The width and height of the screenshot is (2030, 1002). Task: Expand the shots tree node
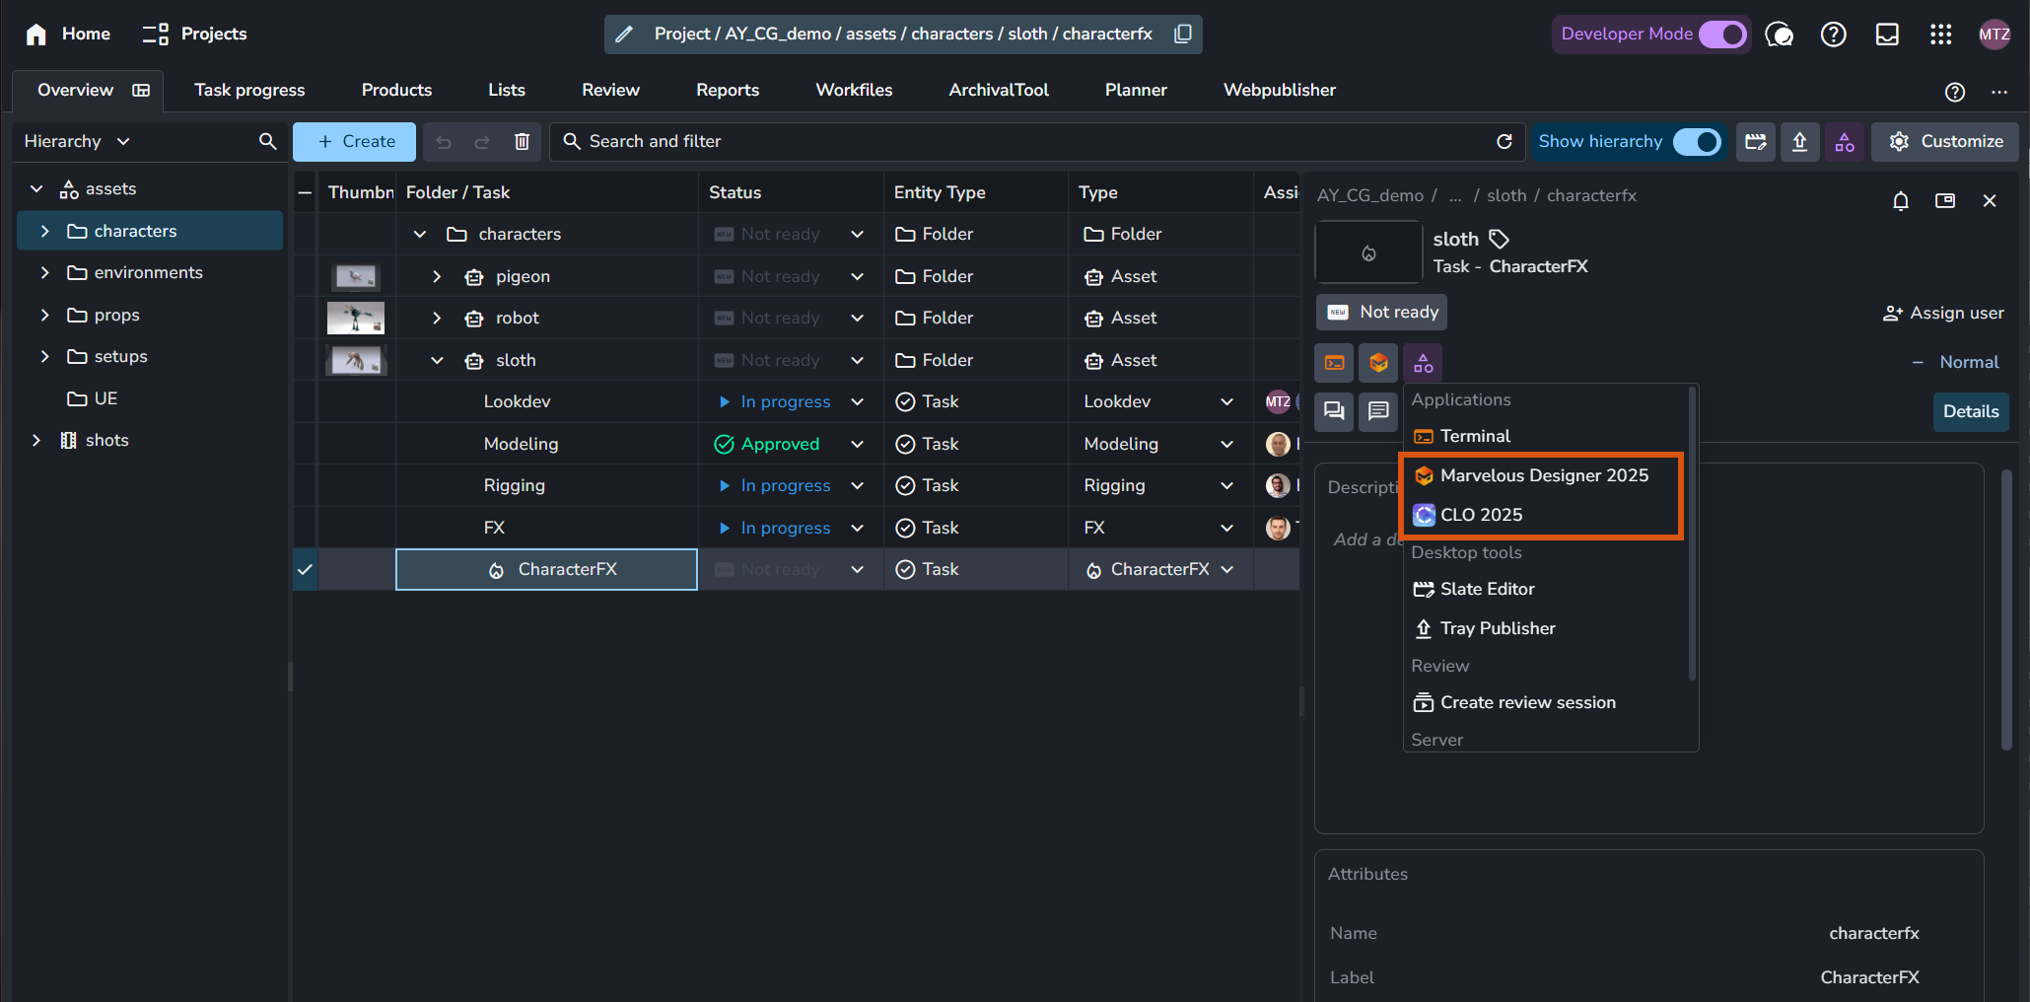pos(36,440)
